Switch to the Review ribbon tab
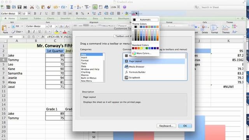Screen dimensions: 249x140 pyautogui.click(x=108, y=18)
